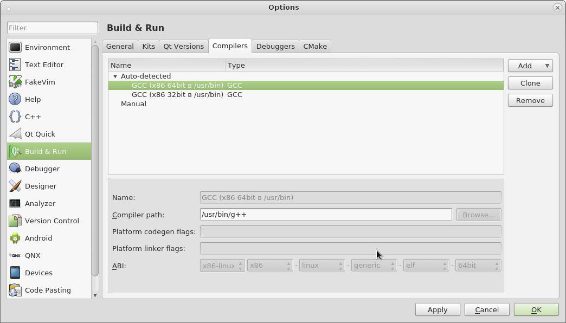The width and height of the screenshot is (566, 323).
Task: Switch to the Kits tab
Action: [149, 46]
